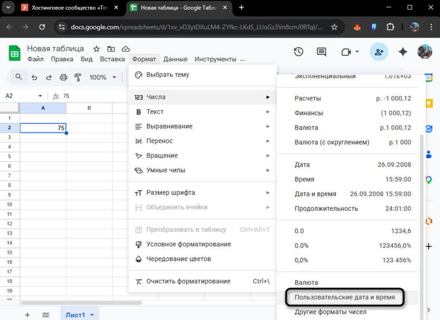
Task: Select Условное форматирование menu item
Action: pyautogui.click(x=188, y=244)
